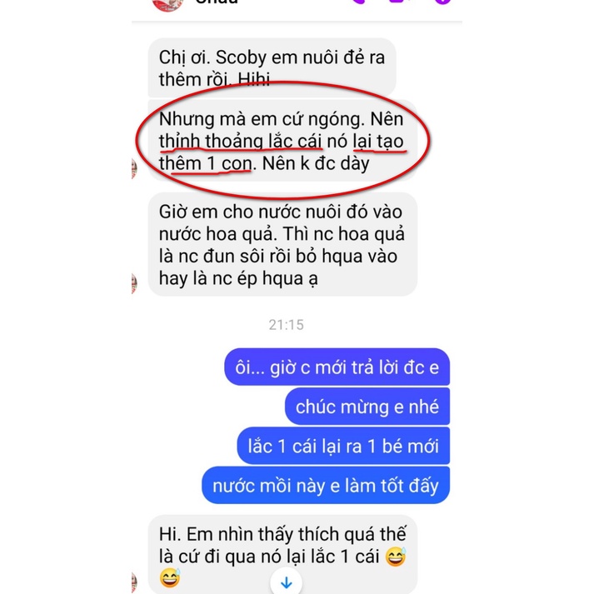Tap the scroll-to-bottom arrow button
Viewport: 594px width, 594px height.
pos(286,582)
